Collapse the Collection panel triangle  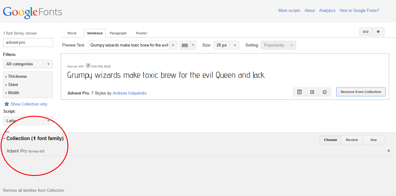click(x=4, y=139)
